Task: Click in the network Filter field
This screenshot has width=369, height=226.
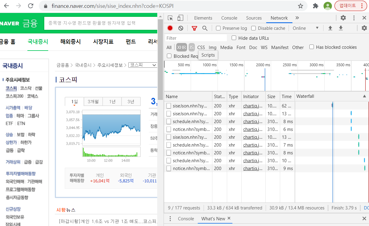Action: click(x=196, y=38)
